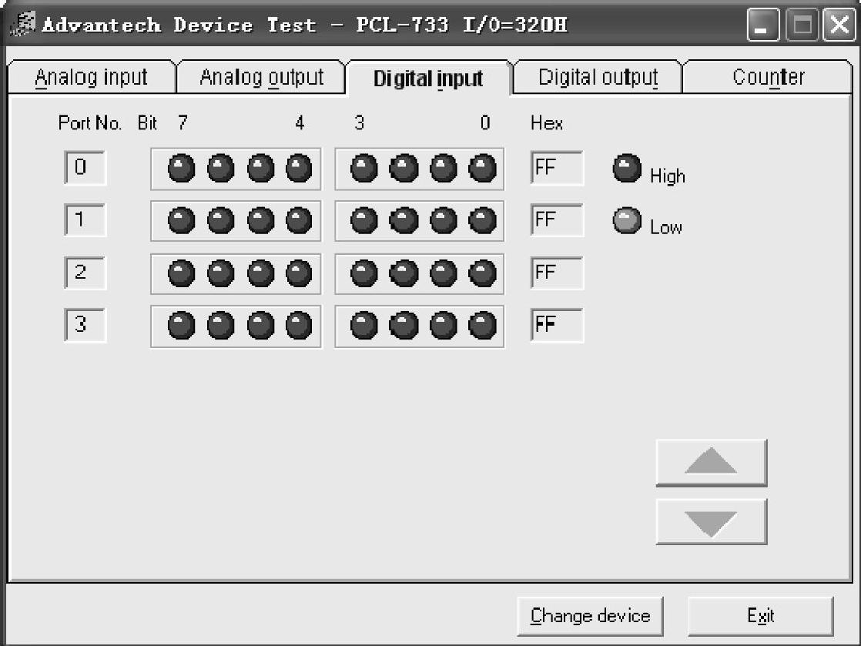Viewport: 861px width, 646px height.
Task: Click port 0 bit 4 LED indicator
Action: (300, 168)
